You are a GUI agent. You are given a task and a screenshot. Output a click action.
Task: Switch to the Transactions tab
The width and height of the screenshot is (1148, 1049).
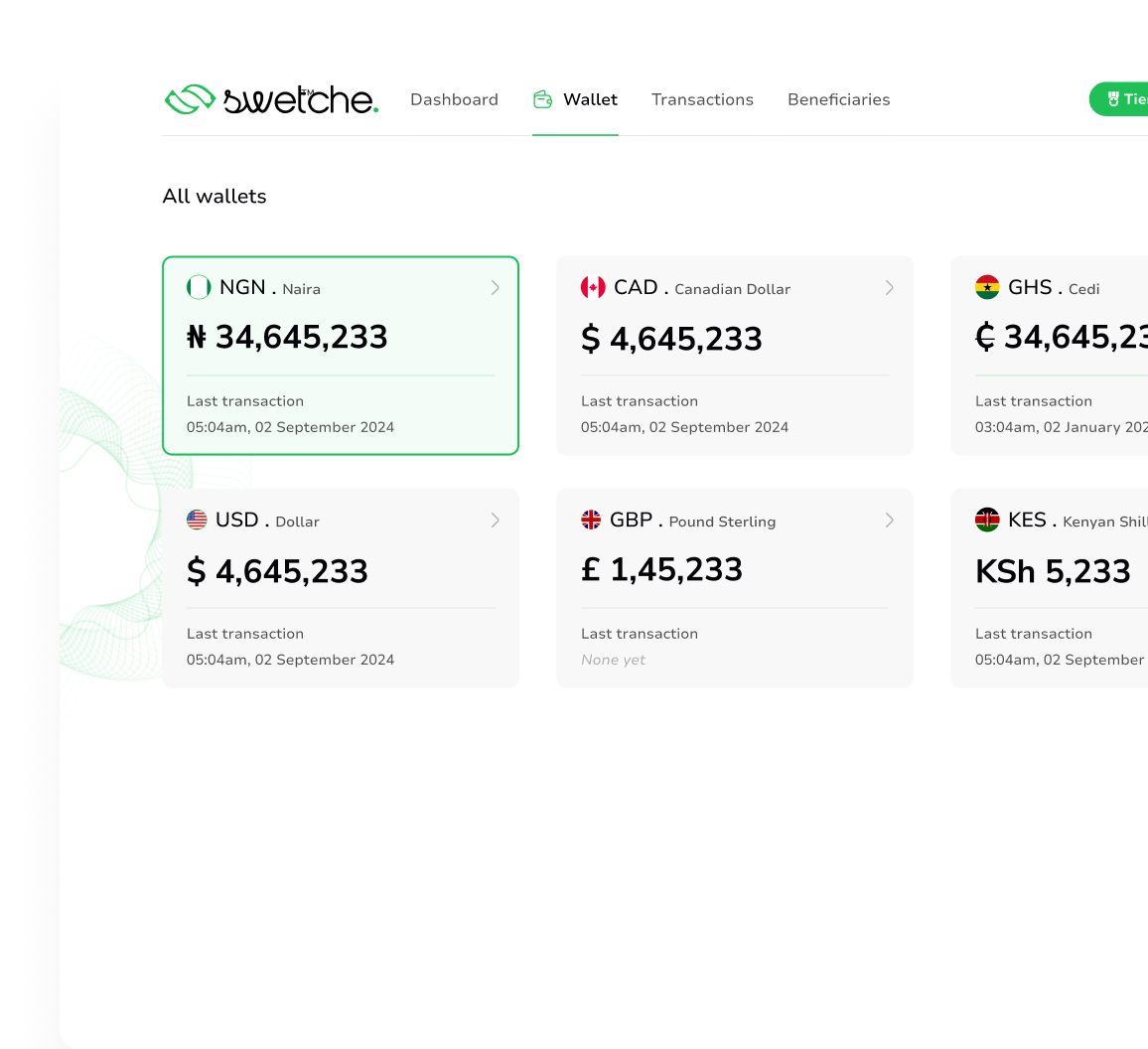click(702, 99)
